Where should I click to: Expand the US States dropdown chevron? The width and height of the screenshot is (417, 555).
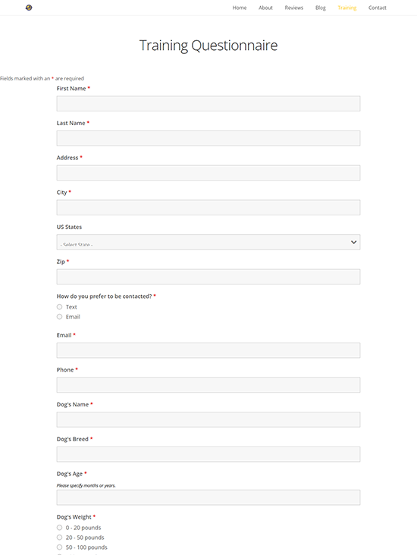pyautogui.click(x=353, y=242)
